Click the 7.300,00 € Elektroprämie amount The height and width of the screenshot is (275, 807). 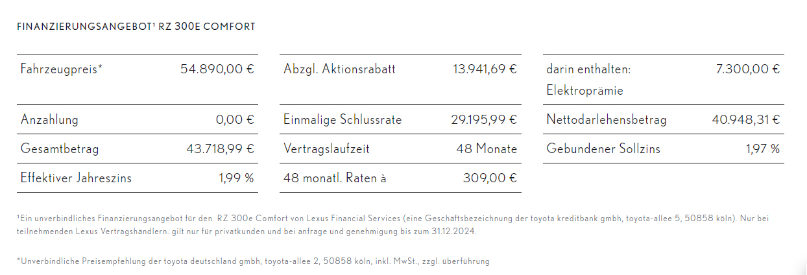748,69
